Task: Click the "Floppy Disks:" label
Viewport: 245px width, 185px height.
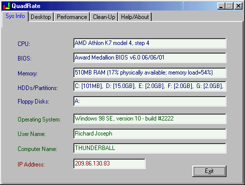Action: pos(33,101)
